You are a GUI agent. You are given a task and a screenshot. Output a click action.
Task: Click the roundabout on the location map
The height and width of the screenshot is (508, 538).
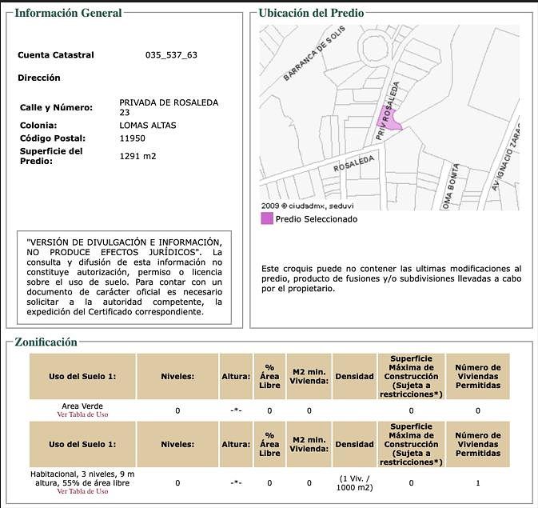point(375,49)
